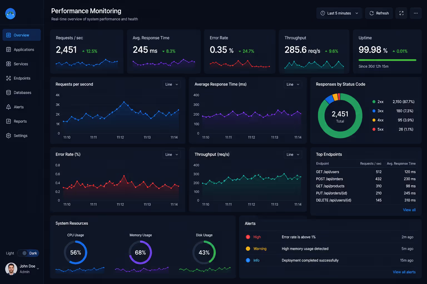Click the Disk Usage 43% gauge

[x=204, y=252]
